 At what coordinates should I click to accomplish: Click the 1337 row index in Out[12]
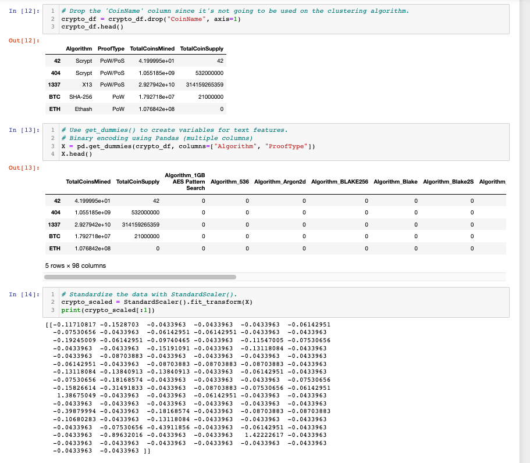point(54,85)
